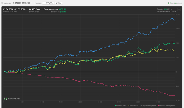Toggle 'Выиграл на шоудауне' legend entry
The height and width of the screenshot is (108, 184).
pyautogui.click(x=148, y=106)
